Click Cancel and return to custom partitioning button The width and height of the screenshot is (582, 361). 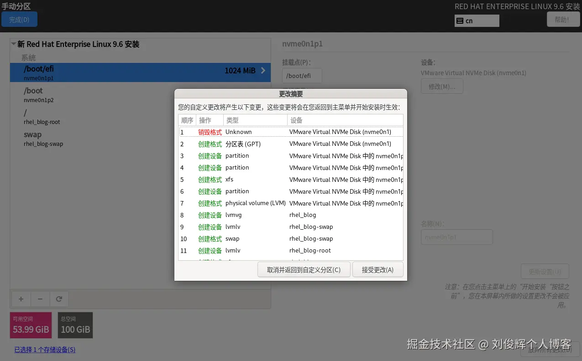(304, 269)
